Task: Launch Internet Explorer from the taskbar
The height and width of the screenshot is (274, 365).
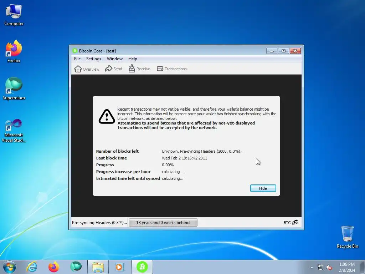Action: point(32,267)
